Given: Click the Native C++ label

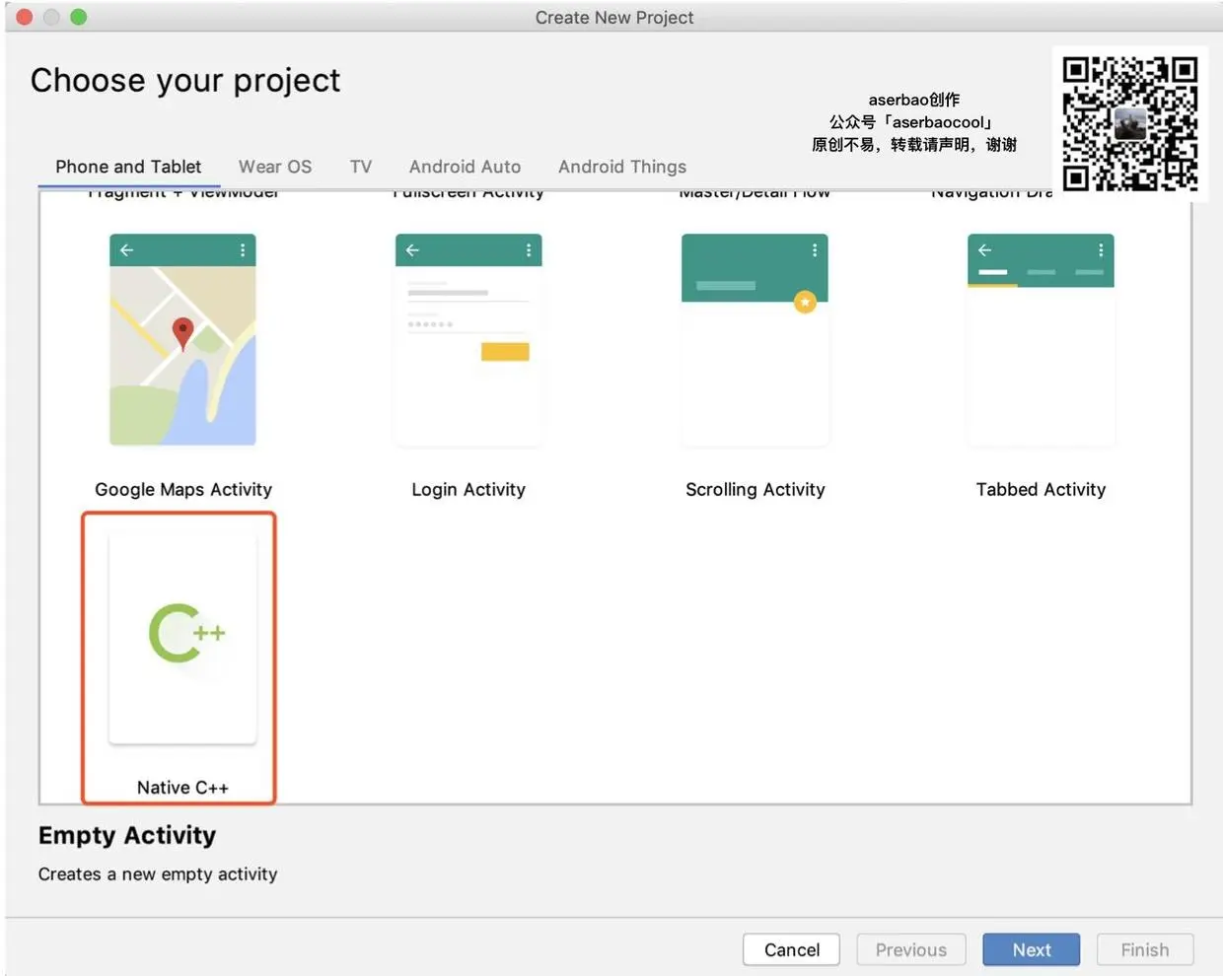Looking at the screenshot, I should 182,787.
